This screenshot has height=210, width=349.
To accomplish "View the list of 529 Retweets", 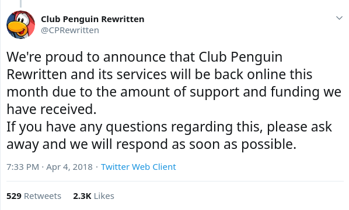I will [34, 196].
